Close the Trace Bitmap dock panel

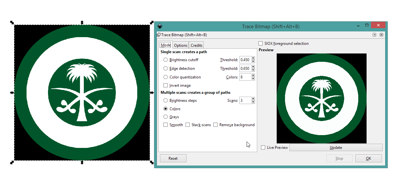[x=381, y=35]
